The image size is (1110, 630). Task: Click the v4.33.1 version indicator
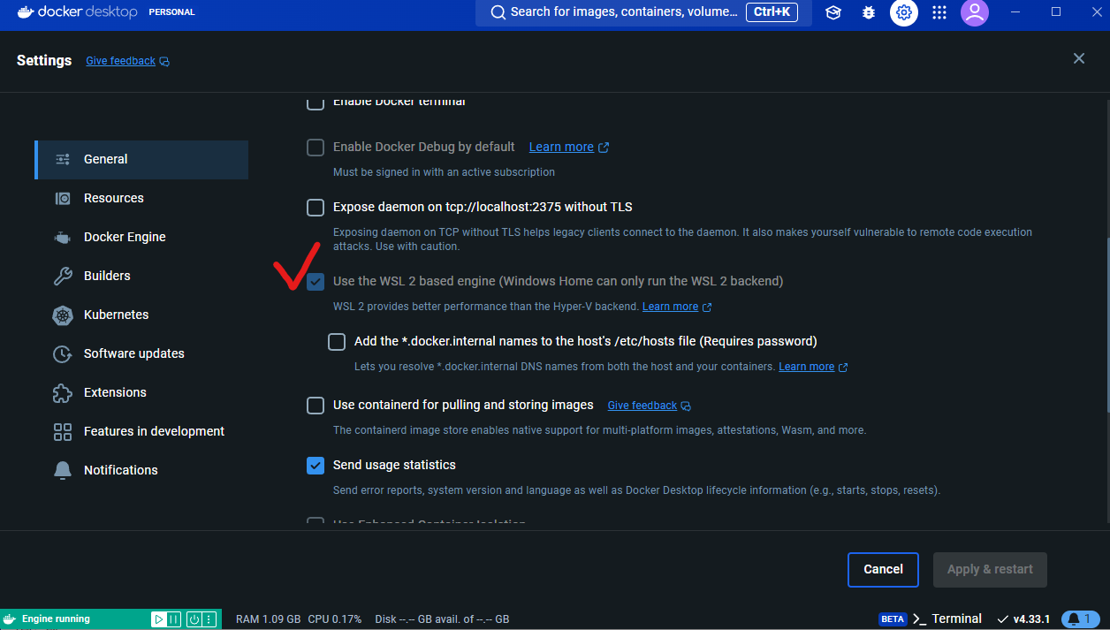[x=1023, y=619]
